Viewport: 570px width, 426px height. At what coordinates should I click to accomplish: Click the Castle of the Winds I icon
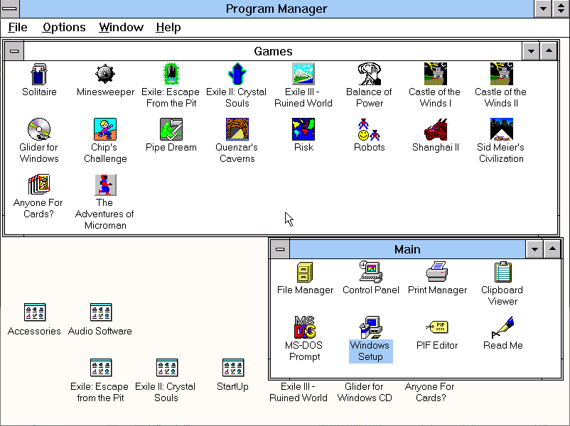[435, 74]
